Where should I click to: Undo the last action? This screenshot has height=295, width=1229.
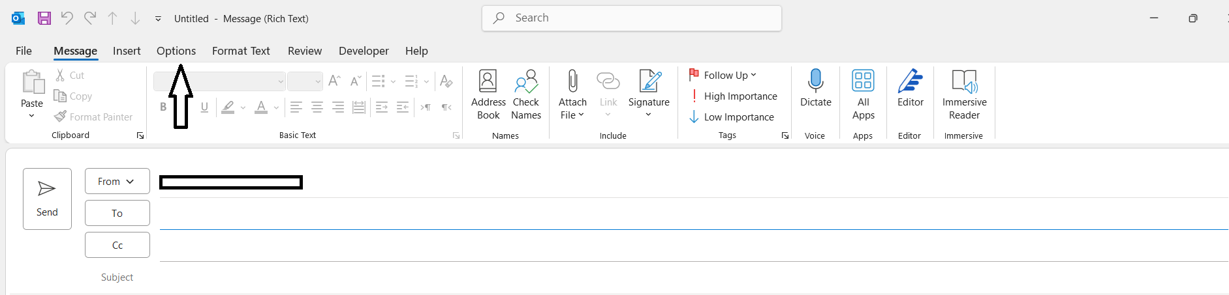pos(67,18)
